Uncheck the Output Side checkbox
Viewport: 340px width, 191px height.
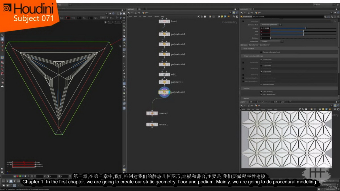[261, 72]
